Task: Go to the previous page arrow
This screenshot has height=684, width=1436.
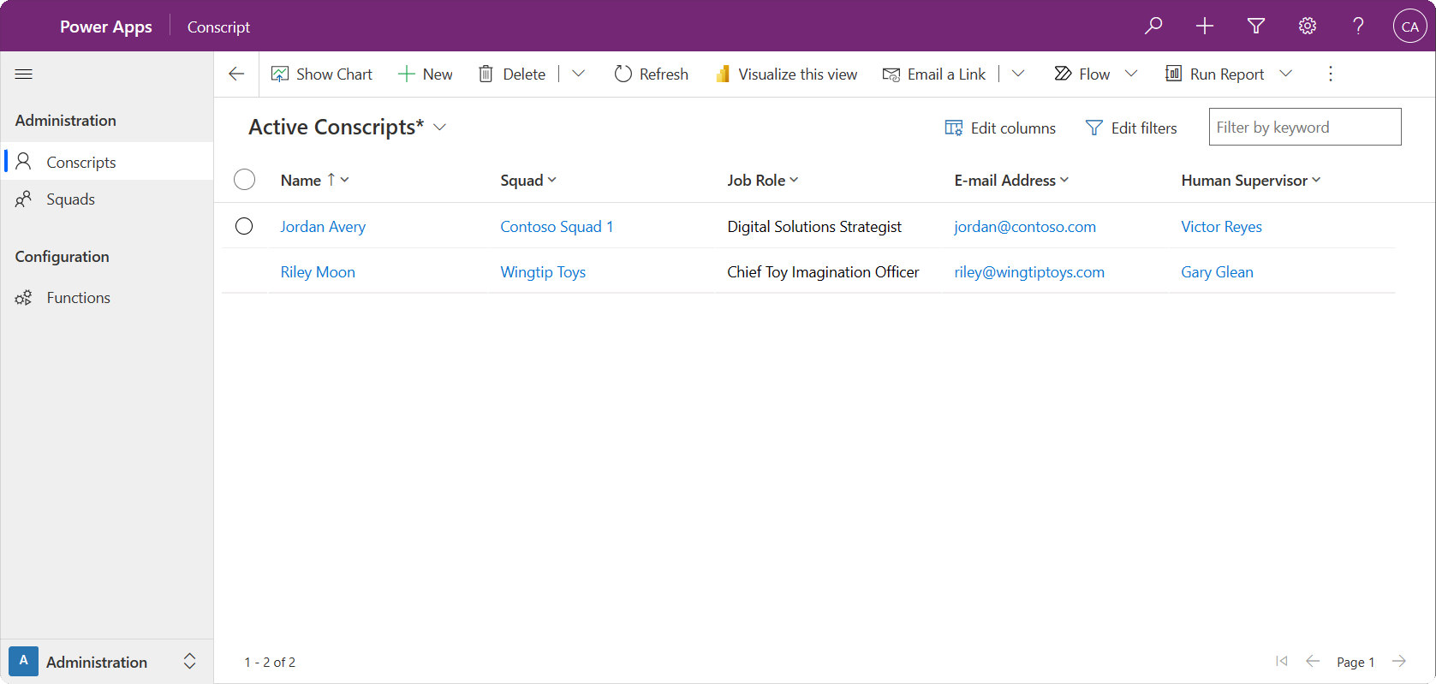Action: point(1313,661)
